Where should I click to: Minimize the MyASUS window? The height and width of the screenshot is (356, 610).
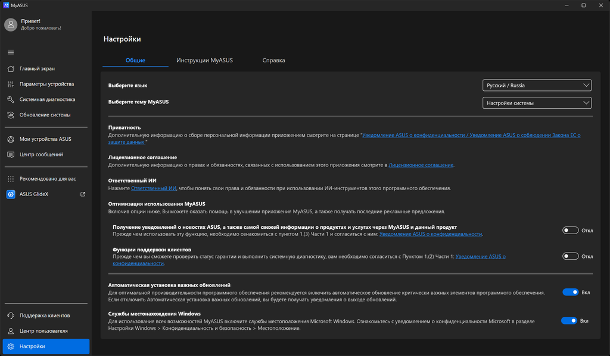click(567, 5)
